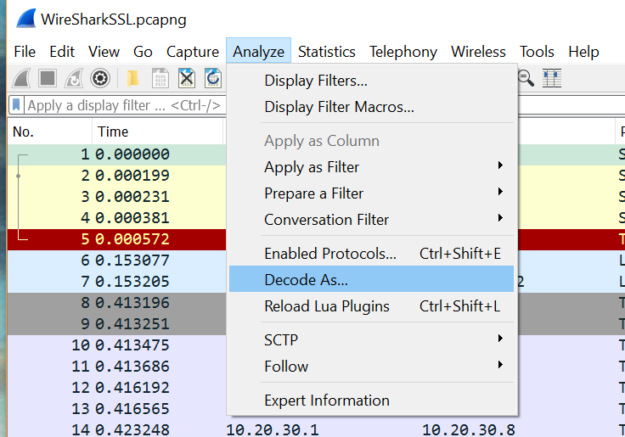Select red packet 5 at 0.000572
The height and width of the screenshot is (437, 625).
[x=117, y=239]
